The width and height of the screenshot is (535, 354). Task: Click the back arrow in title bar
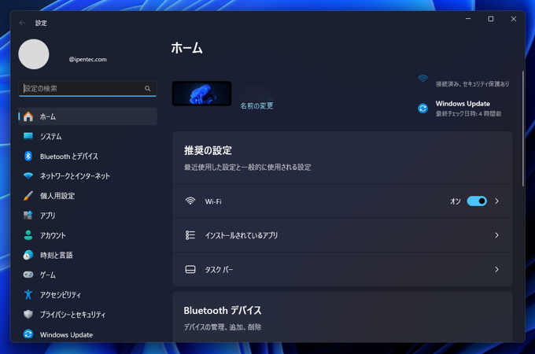click(x=23, y=23)
